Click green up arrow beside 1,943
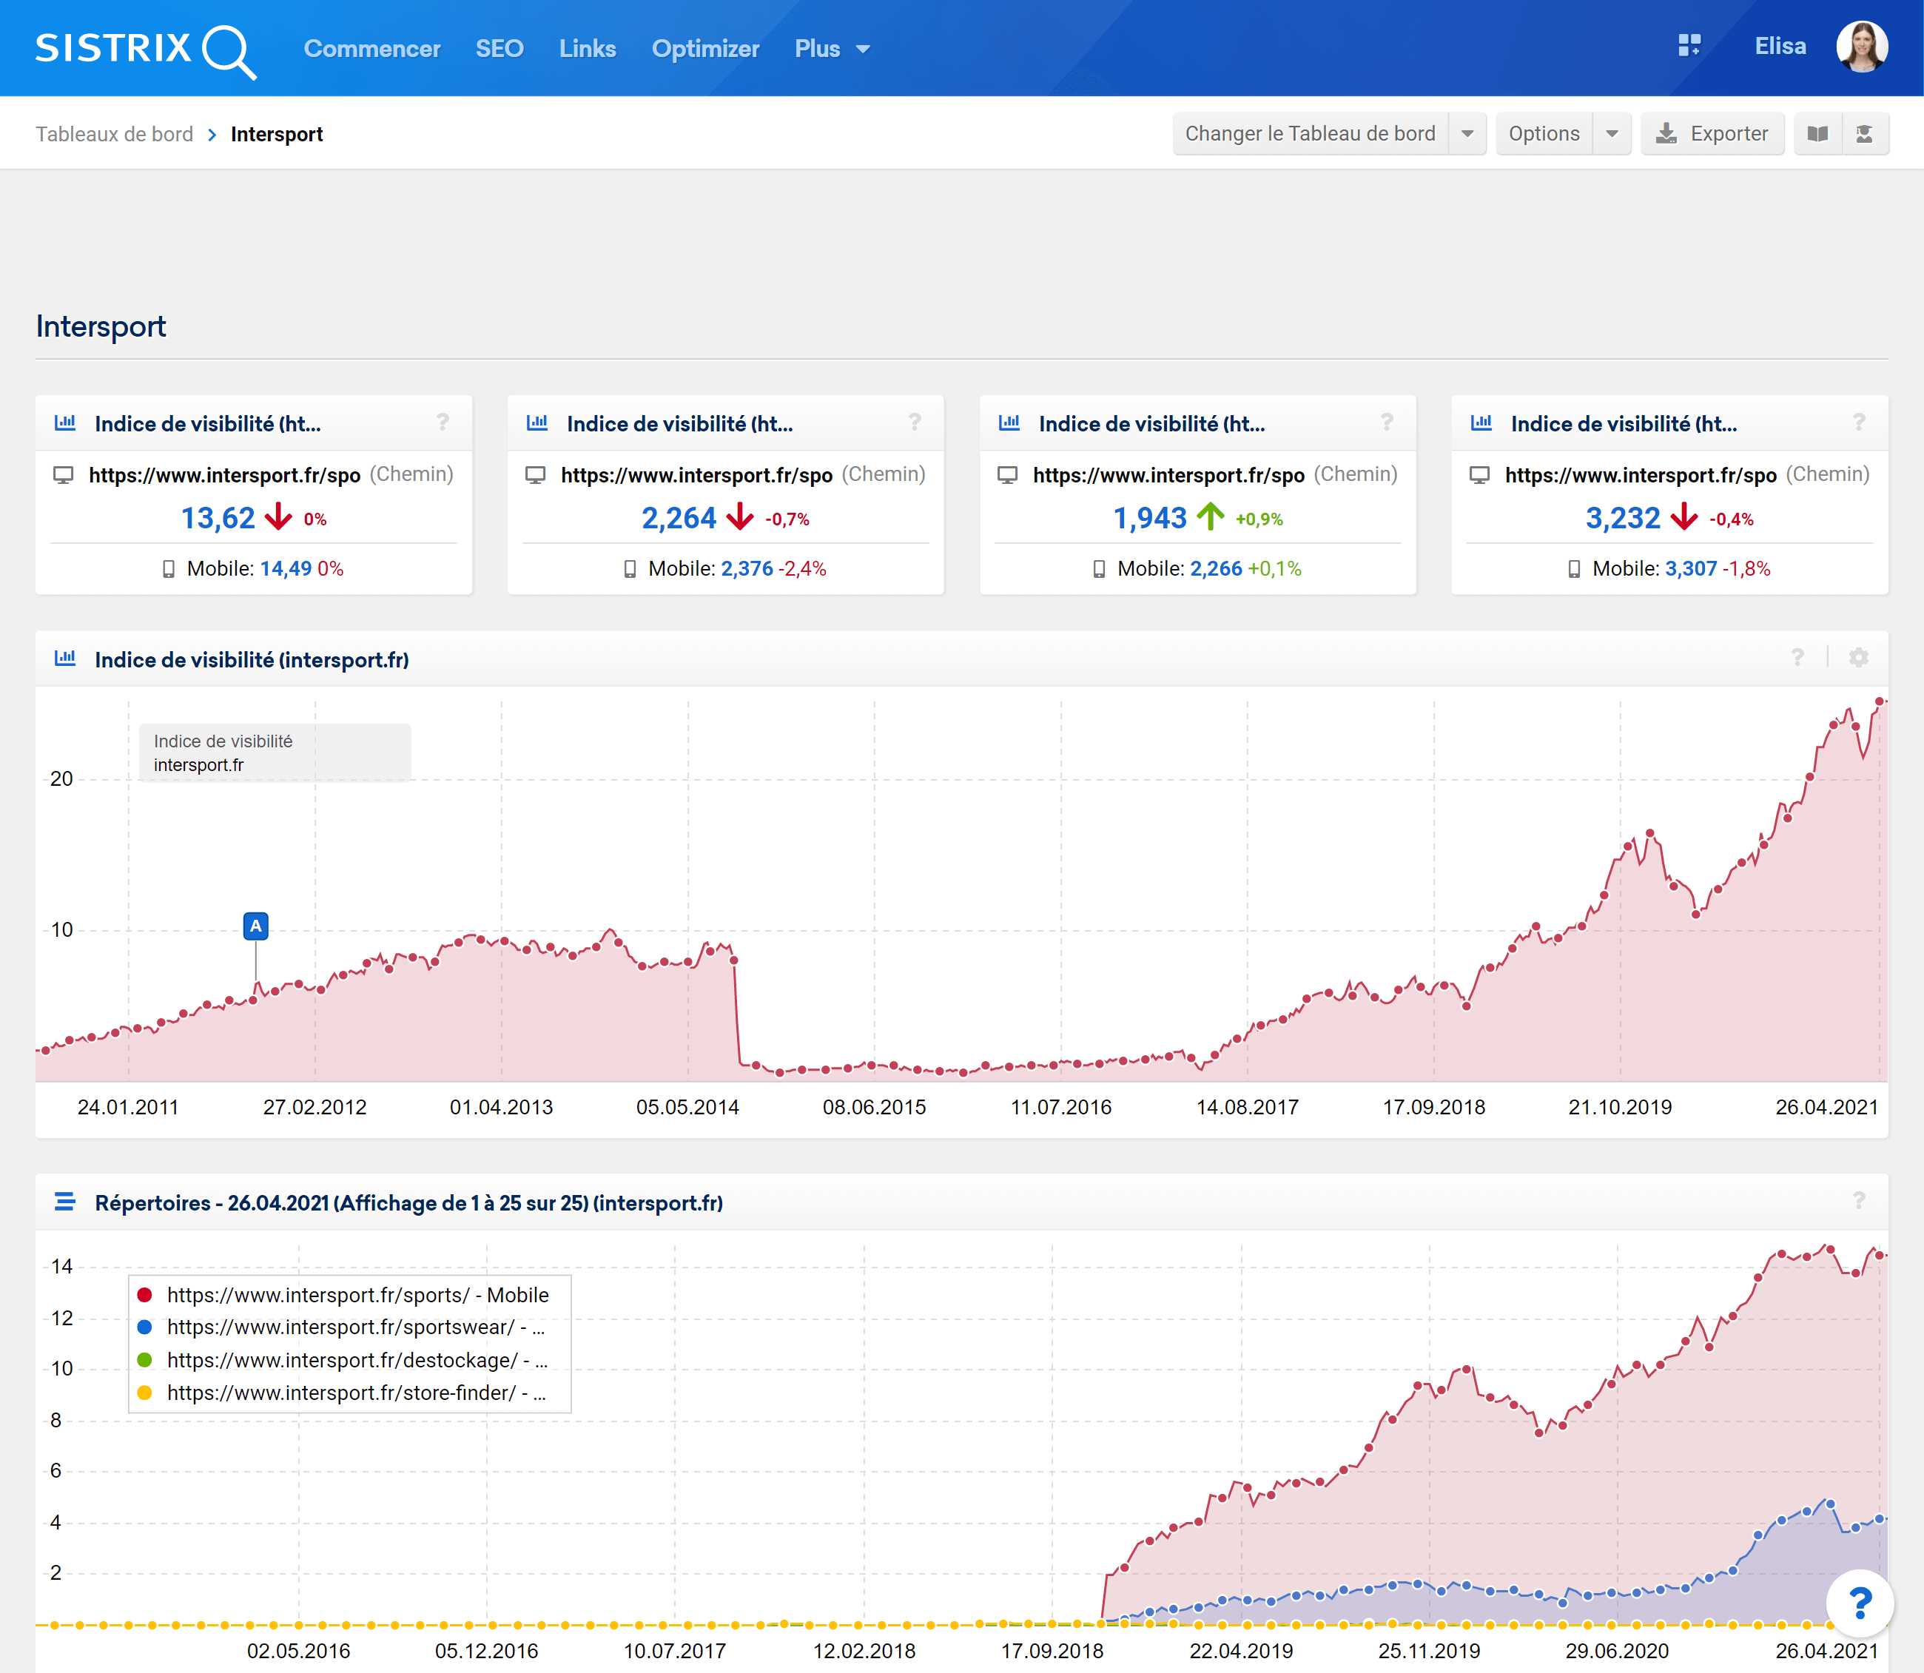1924x1673 pixels. coord(1211,516)
